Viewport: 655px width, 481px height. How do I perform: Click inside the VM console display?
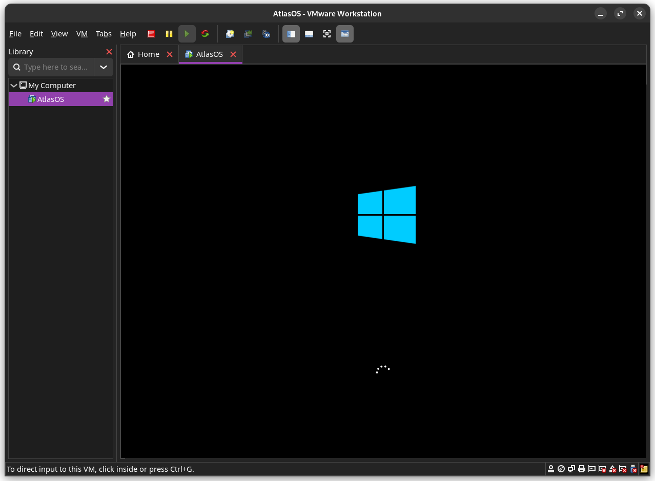pyautogui.click(x=383, y=261)
